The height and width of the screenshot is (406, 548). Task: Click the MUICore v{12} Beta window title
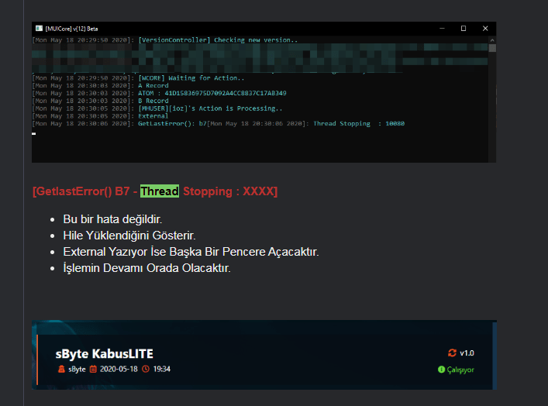tap(71, 29)
